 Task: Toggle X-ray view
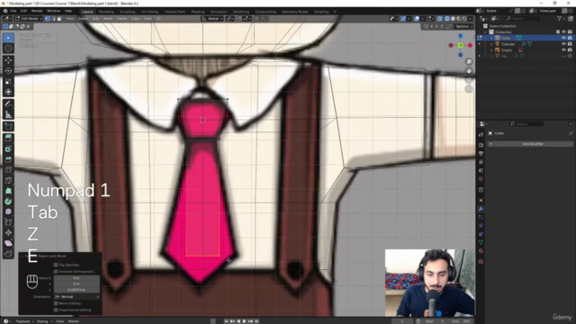point(440,19)
